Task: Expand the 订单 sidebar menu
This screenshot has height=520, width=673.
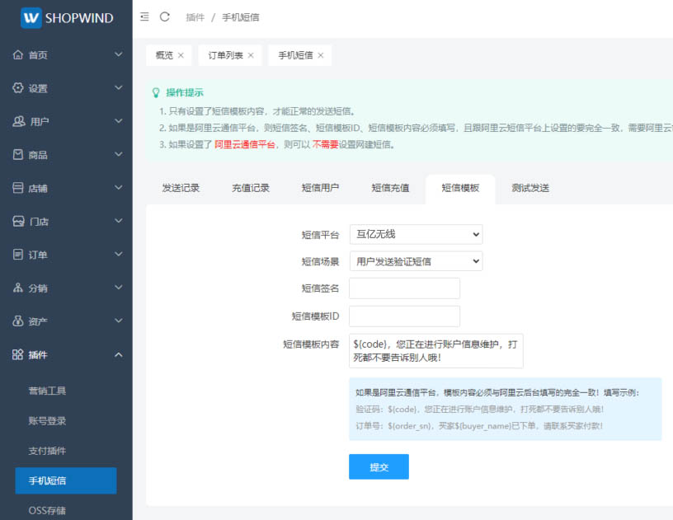Action: [118, 255]
